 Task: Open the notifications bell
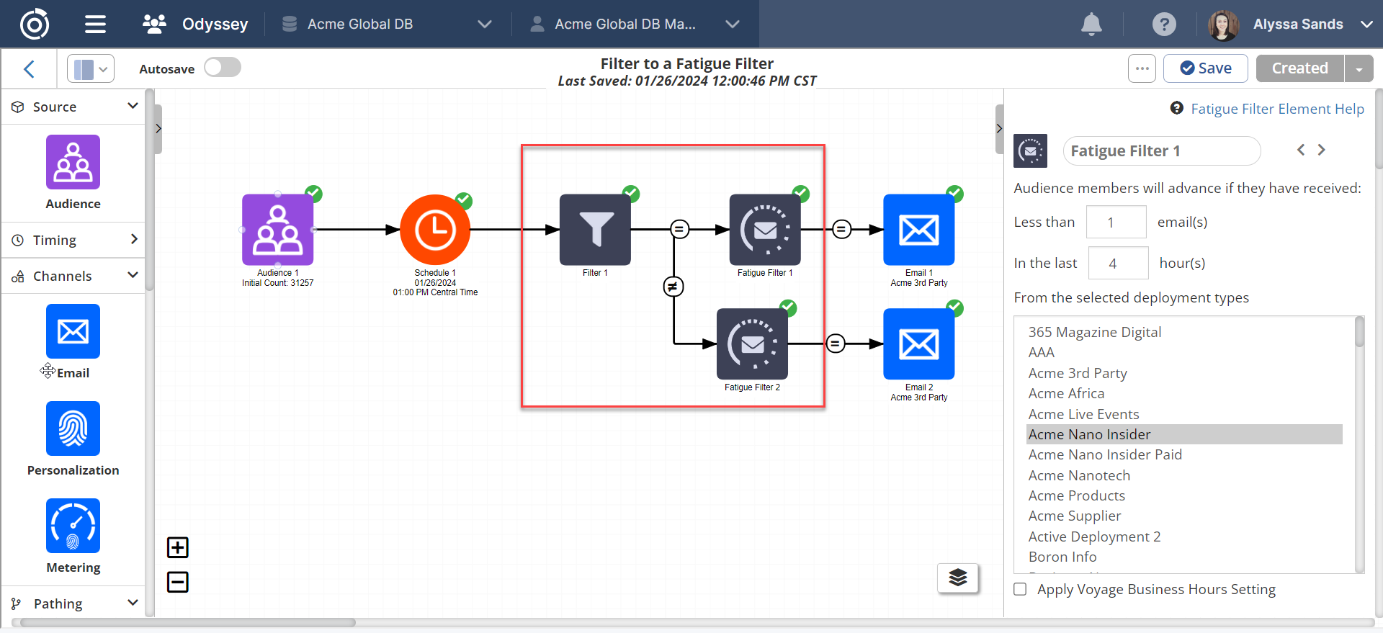[x=1091, y=24]
